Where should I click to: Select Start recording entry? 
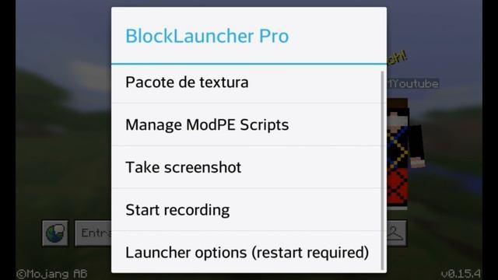247,209
